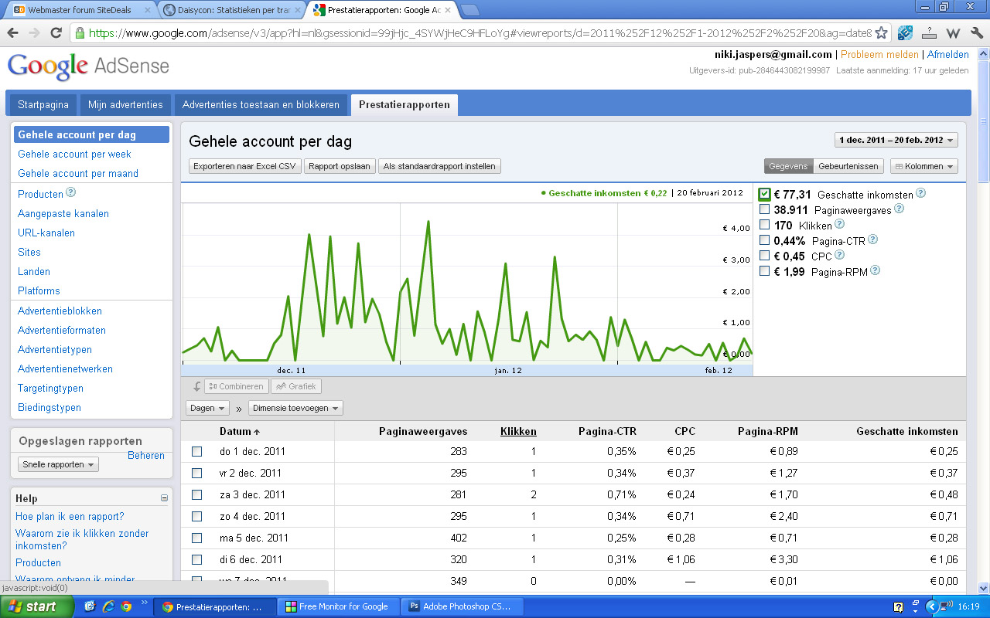Select the do 1 dec. 2011 row checkbox
The image size is (990, 618).
coord(197,451)
